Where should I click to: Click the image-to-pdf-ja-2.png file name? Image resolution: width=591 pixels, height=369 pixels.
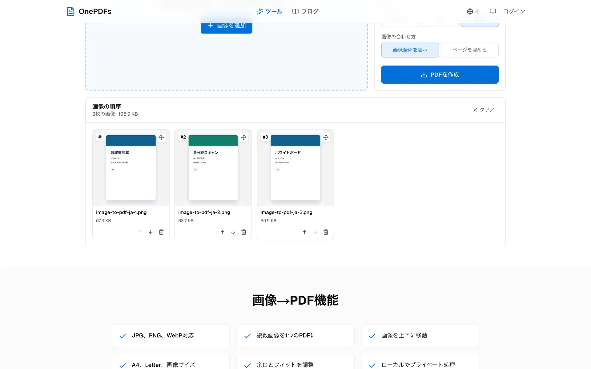pyautogui.click(x=204, y=212)
